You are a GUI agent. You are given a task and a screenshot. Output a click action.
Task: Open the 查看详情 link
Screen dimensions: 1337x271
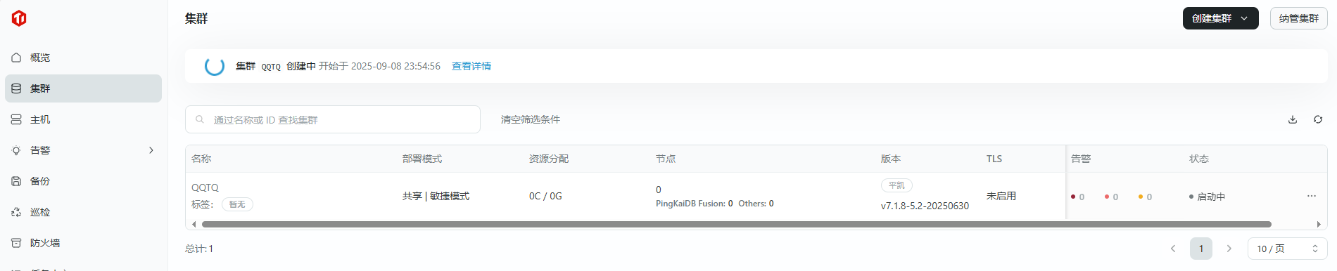point(471,66)
